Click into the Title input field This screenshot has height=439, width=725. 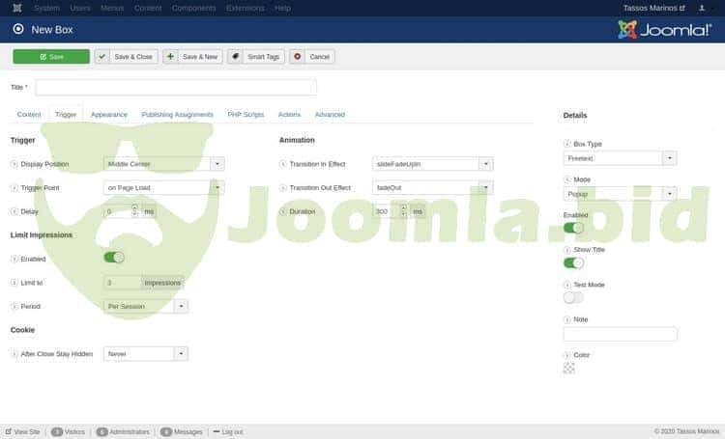click(x=176, y=88)
